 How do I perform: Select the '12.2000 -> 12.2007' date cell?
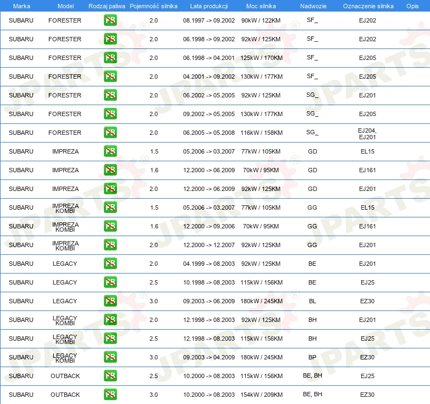coord(209,245)
